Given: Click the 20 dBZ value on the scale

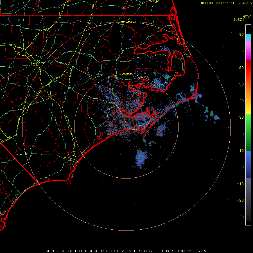Looking at the screenshot, I should [x=241, y=134].
